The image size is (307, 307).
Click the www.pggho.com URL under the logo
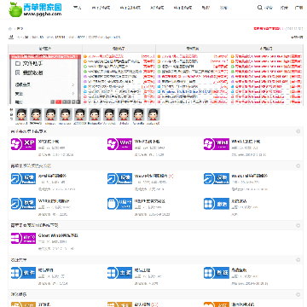pyautogui.click(x=43, y=14)
